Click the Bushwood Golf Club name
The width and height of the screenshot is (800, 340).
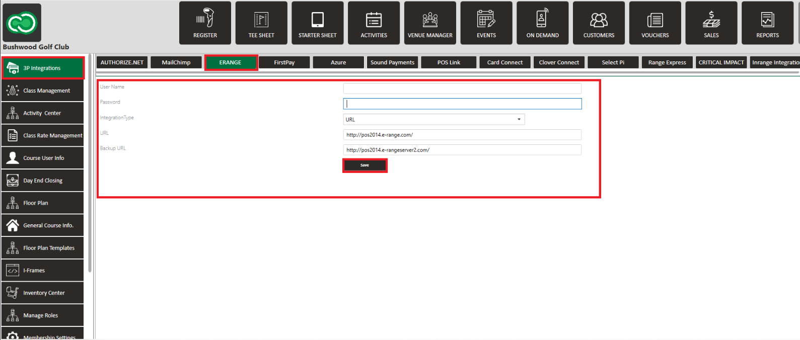pos(36,47)
